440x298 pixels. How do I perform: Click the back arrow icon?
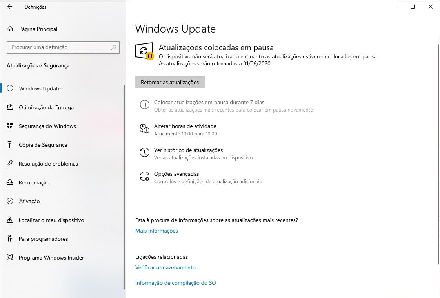10,7
